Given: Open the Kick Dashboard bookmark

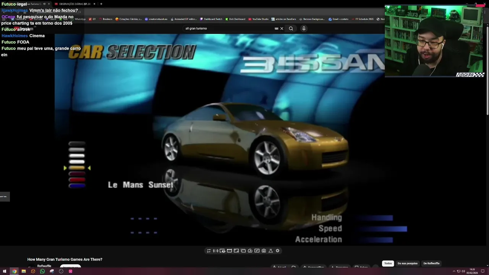Looking at the screenshot, I should tap(235, 19).
